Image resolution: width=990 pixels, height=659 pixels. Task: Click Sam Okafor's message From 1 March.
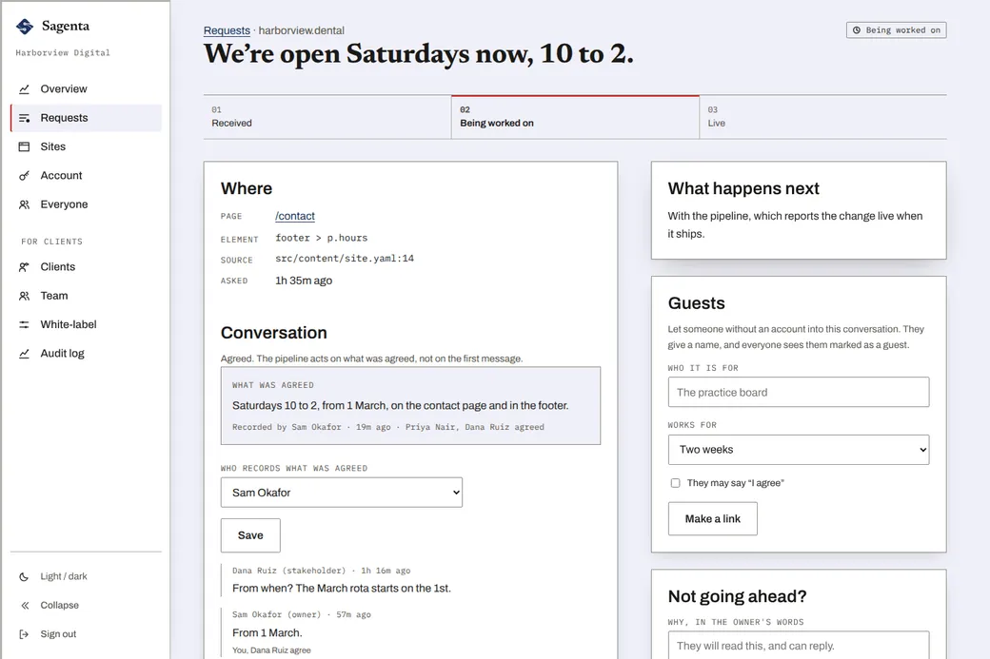coord(267,632)
